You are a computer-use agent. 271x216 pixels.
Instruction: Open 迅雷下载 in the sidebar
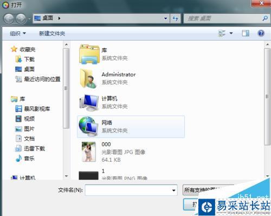coord(34,149)
